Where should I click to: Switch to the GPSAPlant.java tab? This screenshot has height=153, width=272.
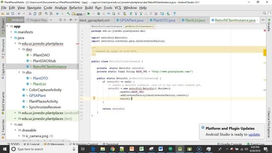[131, 20]
